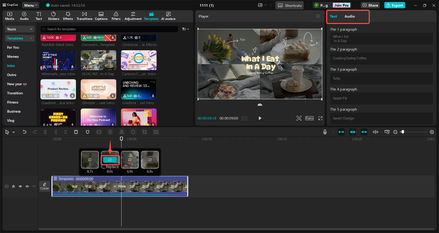439x233 pixels.
Task: Click the Export button
Action: tap(394, 5)
